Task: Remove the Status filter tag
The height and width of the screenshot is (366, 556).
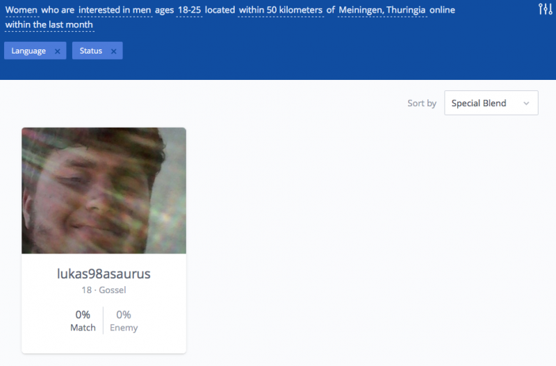Action: tap(113, 51)
